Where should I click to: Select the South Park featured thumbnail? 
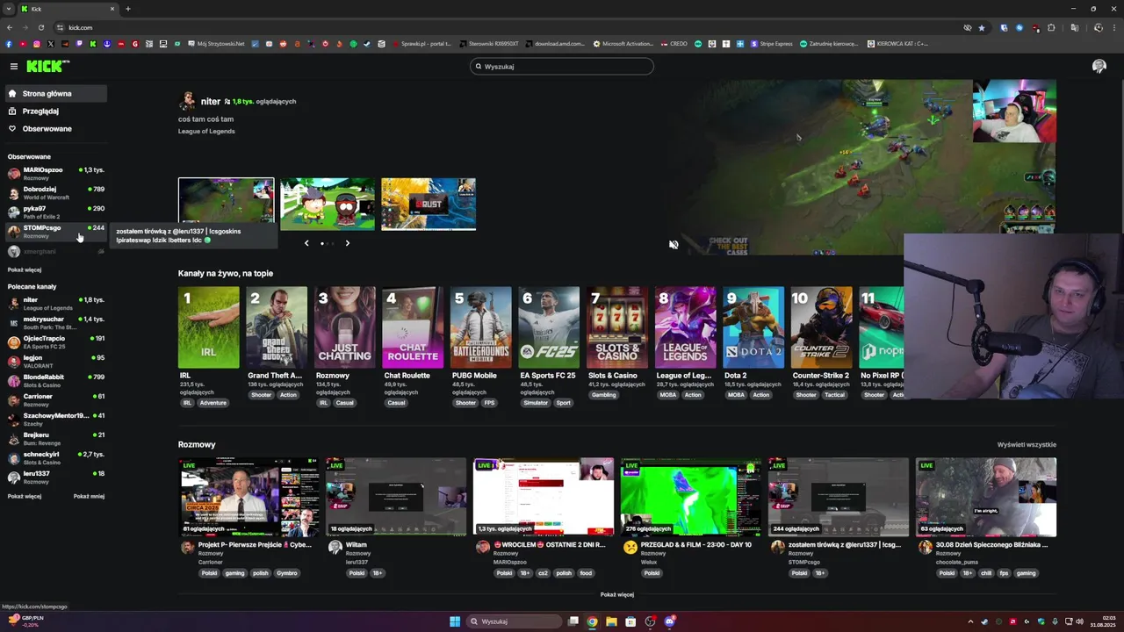(x=328, y=204)
